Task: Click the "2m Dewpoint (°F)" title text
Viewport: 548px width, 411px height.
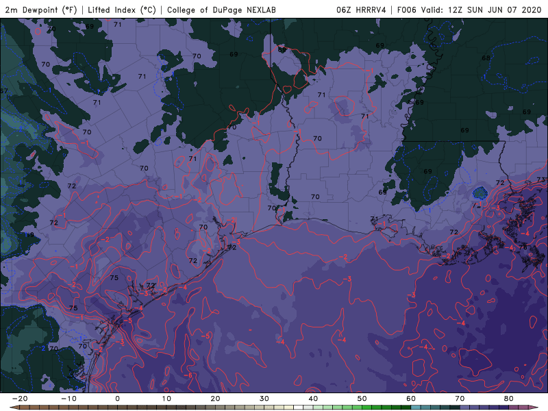Action: point(41,10)
